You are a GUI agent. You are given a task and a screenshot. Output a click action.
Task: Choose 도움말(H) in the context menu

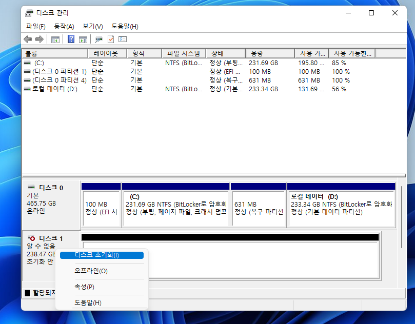(102, 302)
